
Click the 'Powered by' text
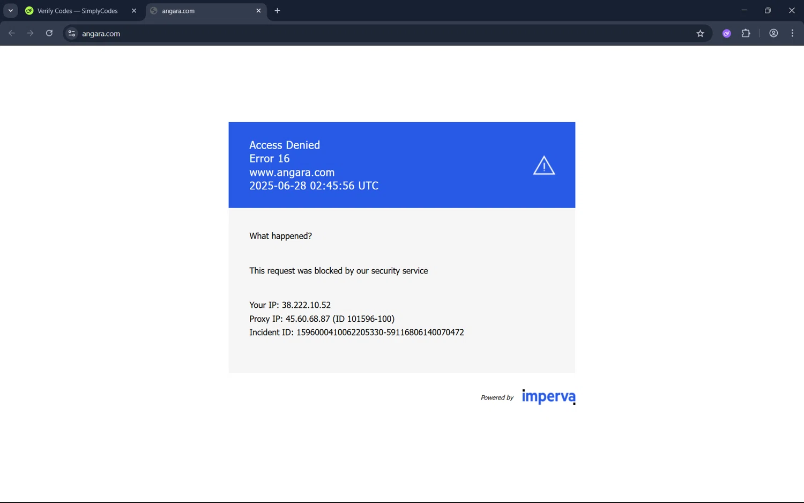(x=497, y=397)
